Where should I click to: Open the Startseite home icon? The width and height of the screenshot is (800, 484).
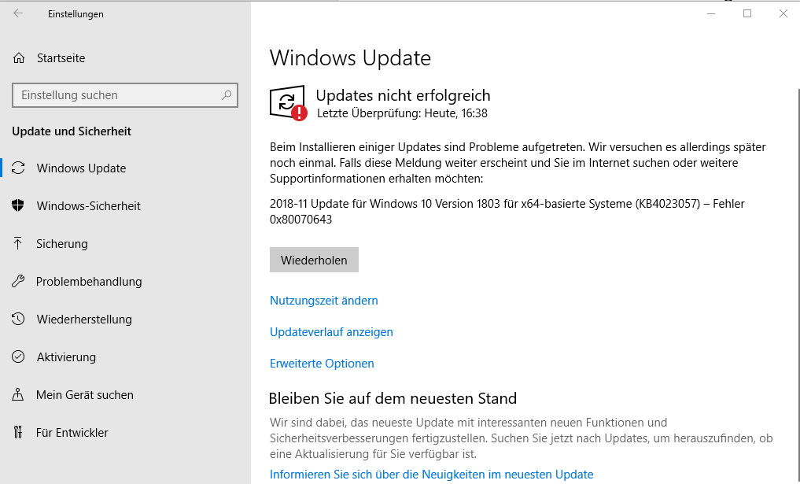pyautogui.click(x=19, y=58)
